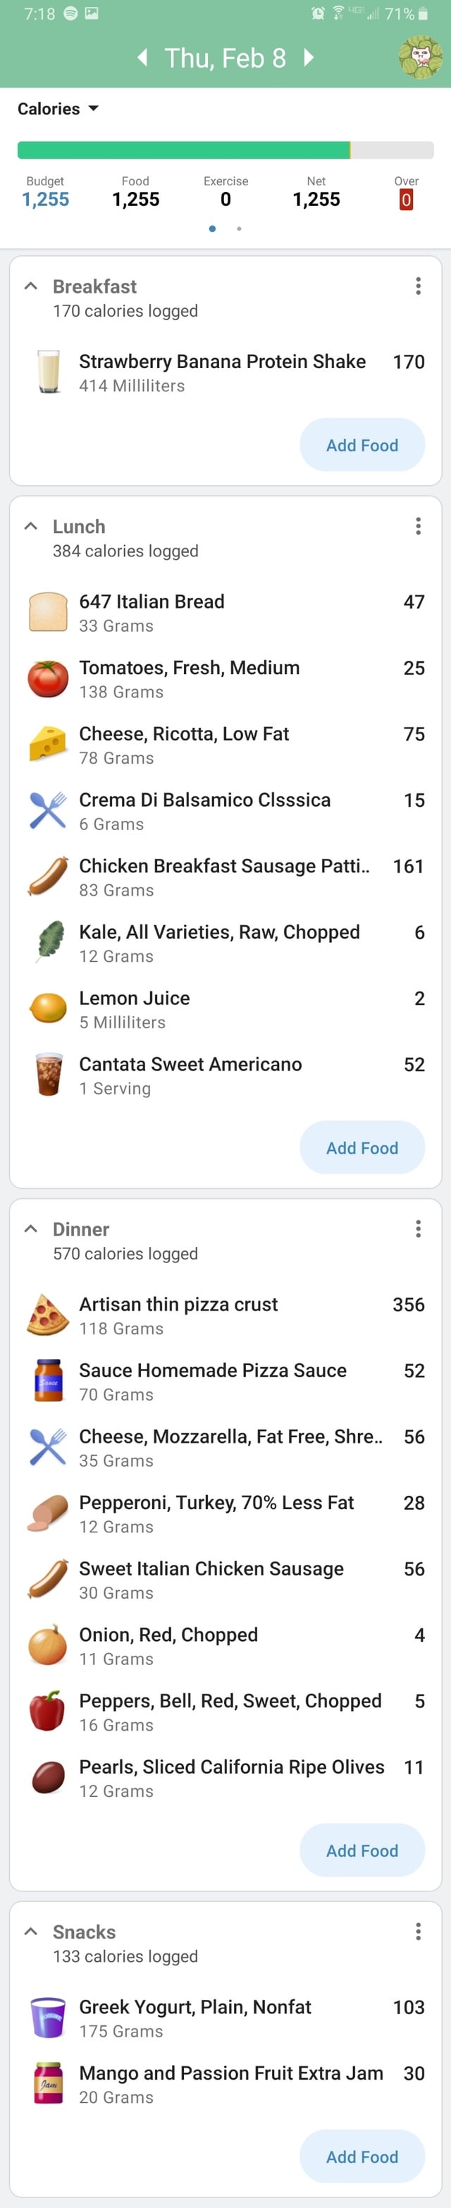Open Dinner three-dot options menu
The width and height of the screenshot is (451, 2208).
[418, 1228]
